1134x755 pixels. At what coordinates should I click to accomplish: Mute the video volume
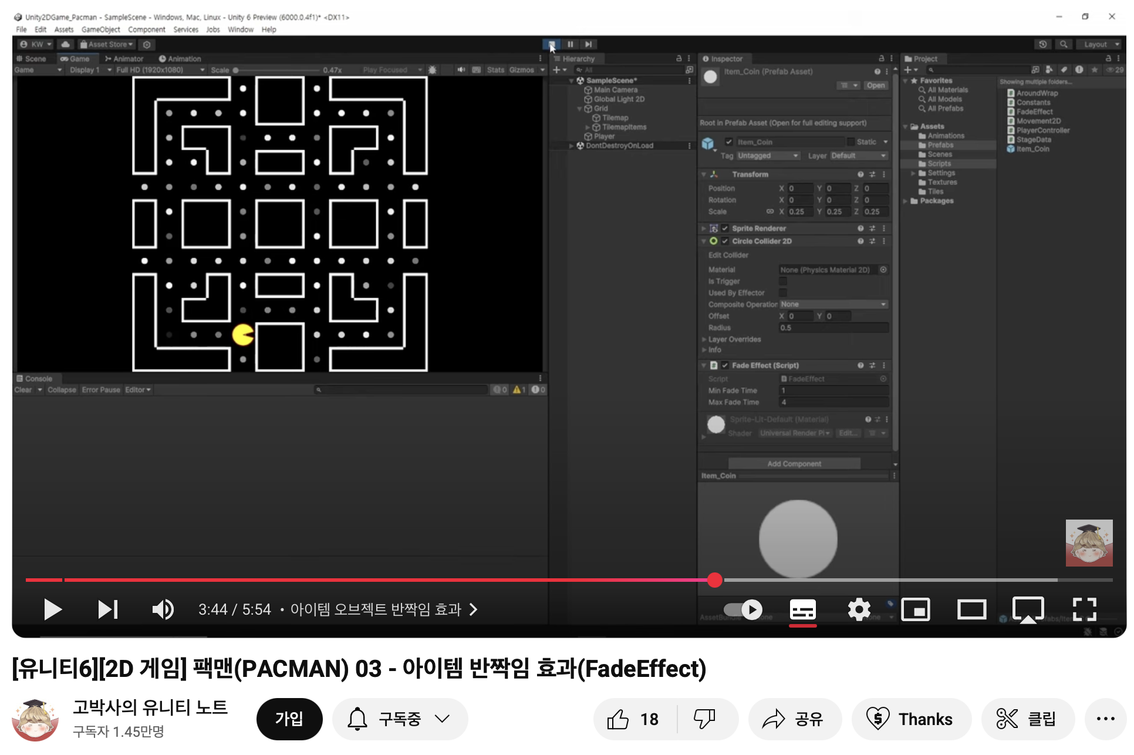[163, 609]
